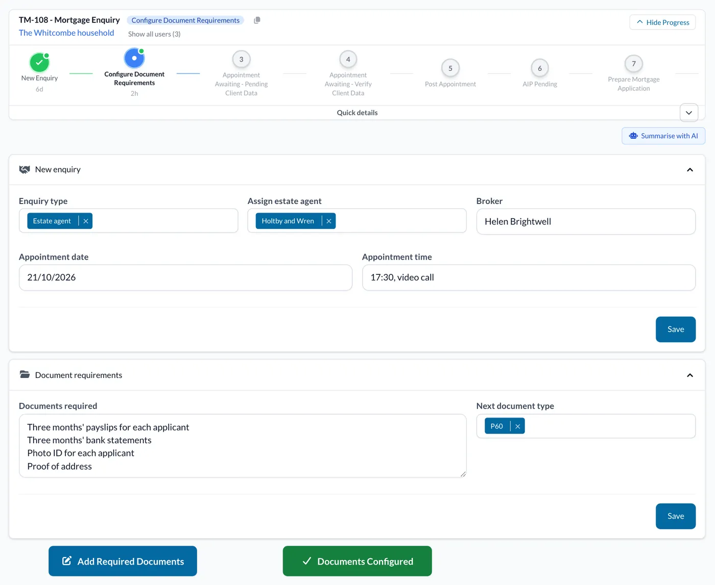The height and width of the screenshot is (585, 715).
Task: Select step 4 Appointment Awaiting Verify Client Data
Action: 348,59
